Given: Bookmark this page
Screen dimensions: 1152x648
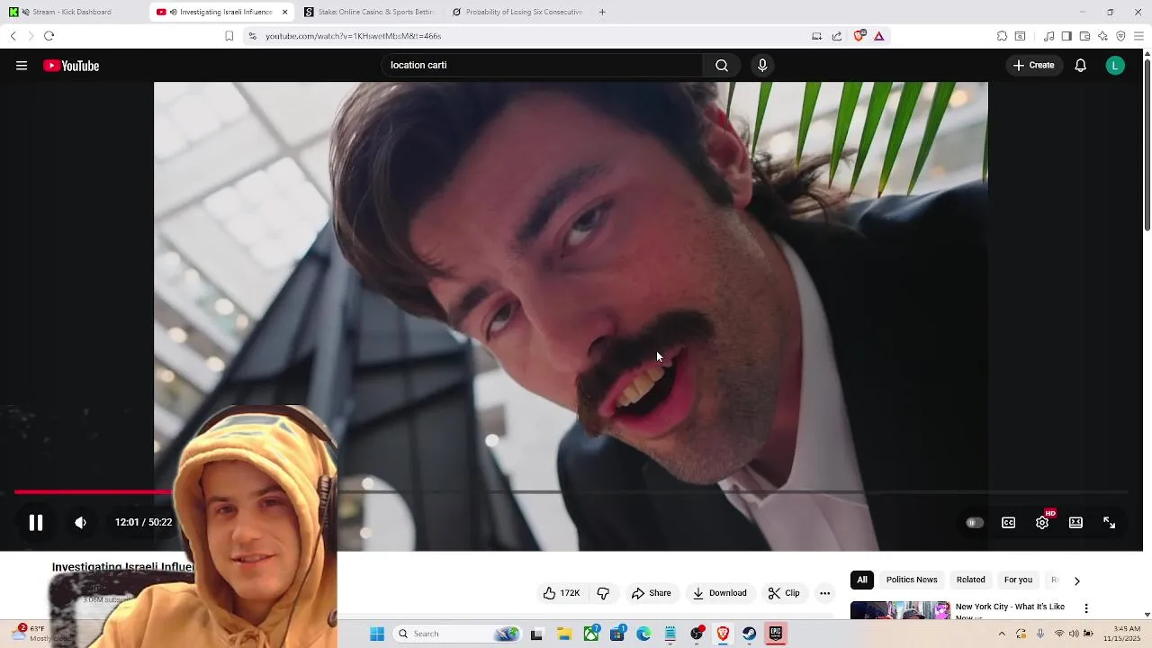Looking at the screenshot, I should (x=229, y=36).
